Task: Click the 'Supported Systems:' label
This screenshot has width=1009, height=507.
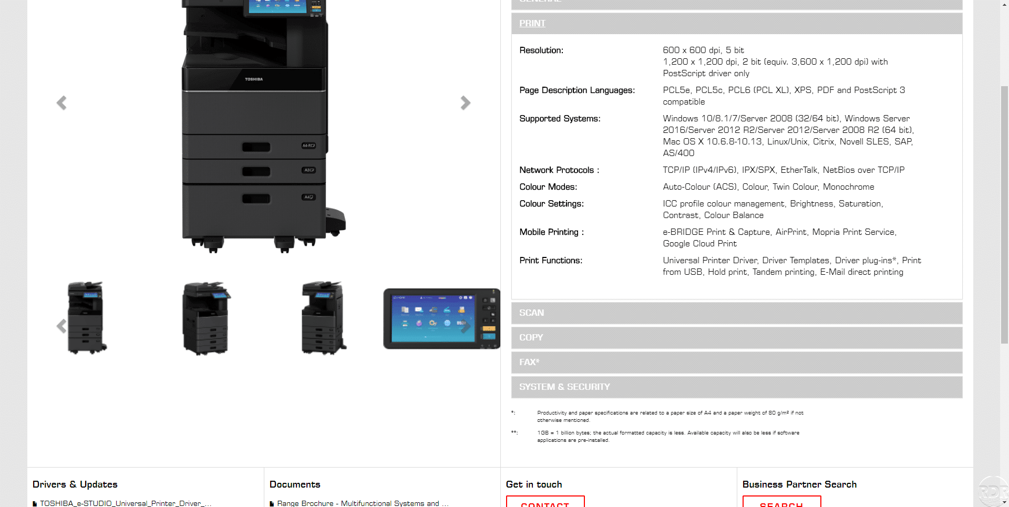Action: [x=560, y=119]
